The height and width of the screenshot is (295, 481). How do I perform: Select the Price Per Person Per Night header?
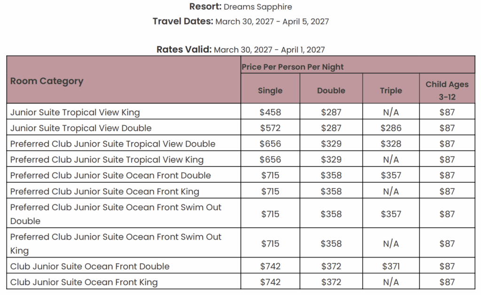coord(293,67)
